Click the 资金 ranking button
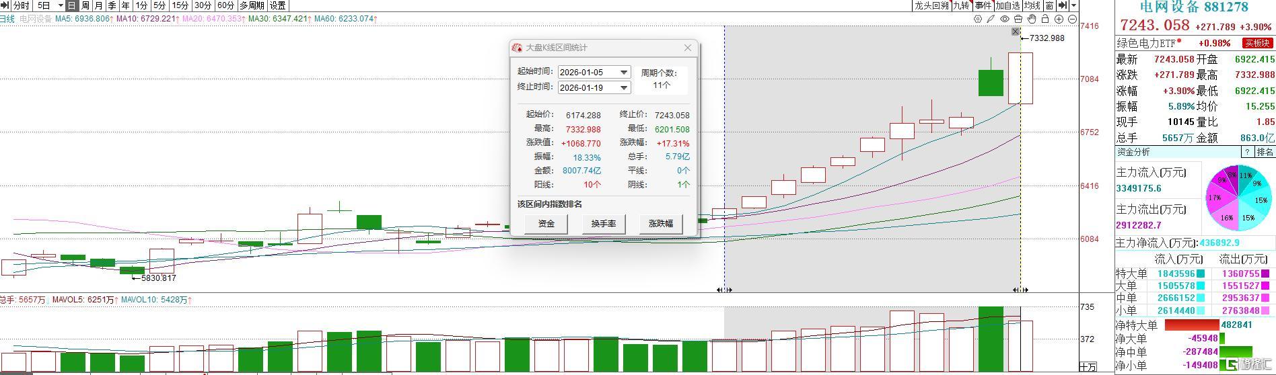This screenshot has height=375, width=1276. pos(546,224)
